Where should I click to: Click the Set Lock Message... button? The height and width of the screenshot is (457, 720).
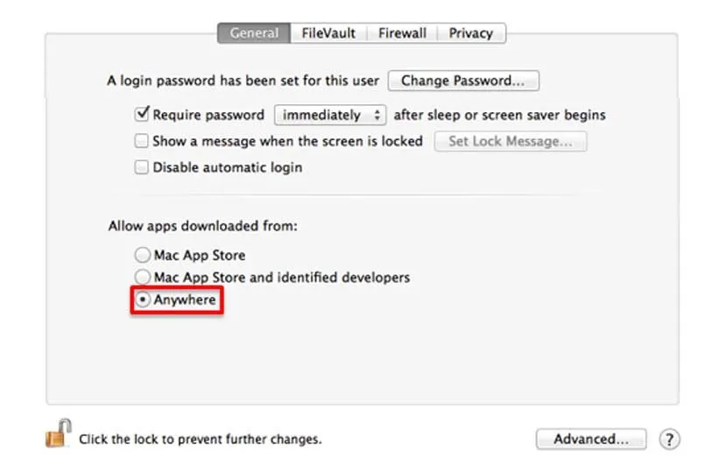pyautogui.click(x=510, y=141)
